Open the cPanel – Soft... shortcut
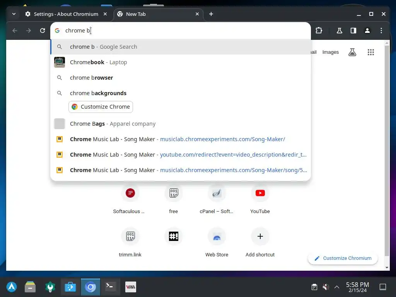 coord(217,200)
